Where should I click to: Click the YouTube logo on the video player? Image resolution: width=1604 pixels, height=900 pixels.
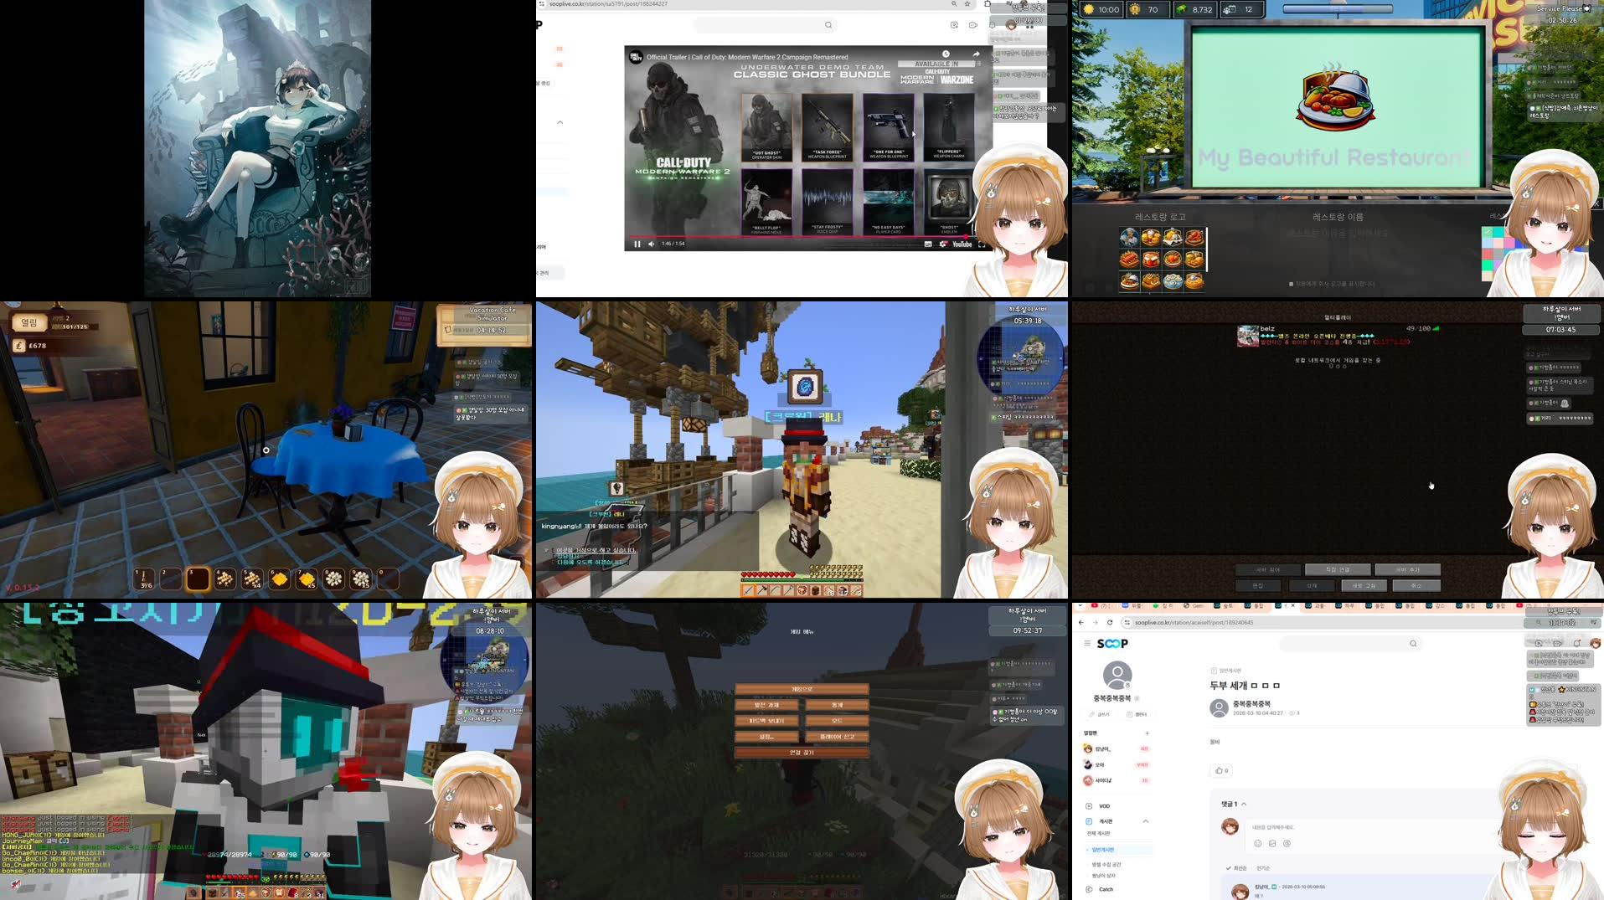click(962, 244)
